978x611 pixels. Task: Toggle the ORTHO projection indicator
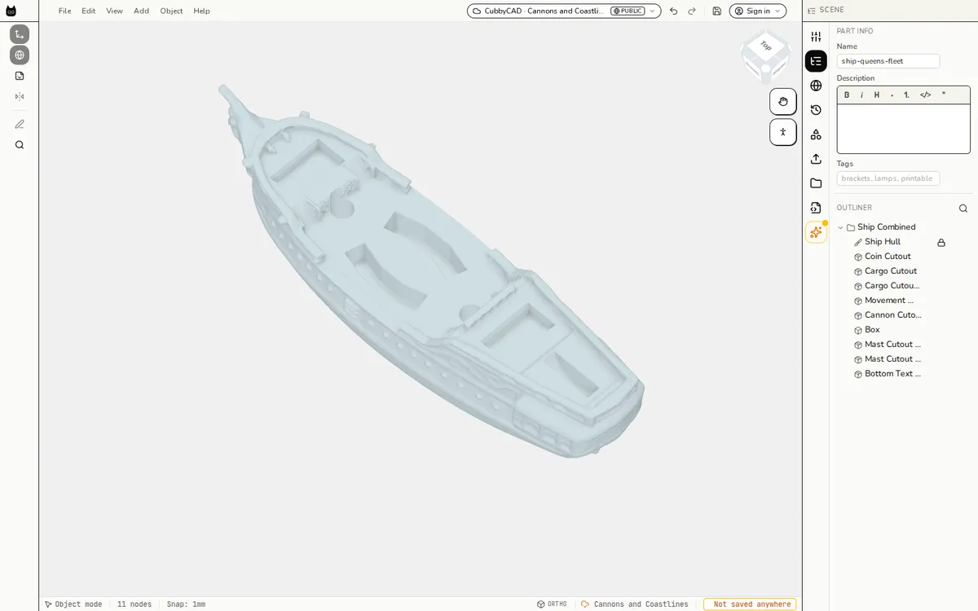pyautogui.click(x=552, y=604)
